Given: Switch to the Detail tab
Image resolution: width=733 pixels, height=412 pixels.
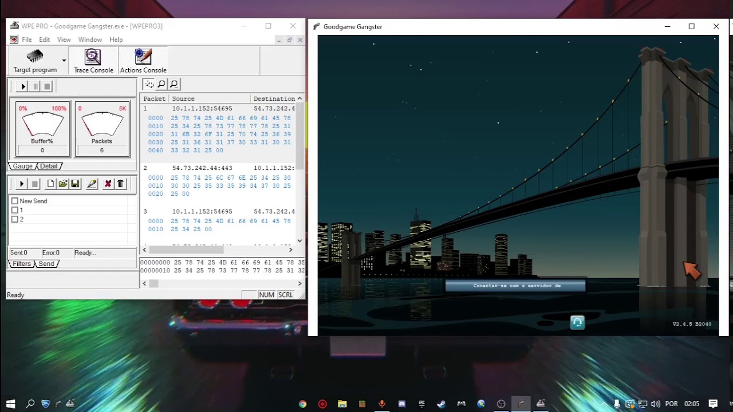Looking at the screenshot, I should [49, 166].
